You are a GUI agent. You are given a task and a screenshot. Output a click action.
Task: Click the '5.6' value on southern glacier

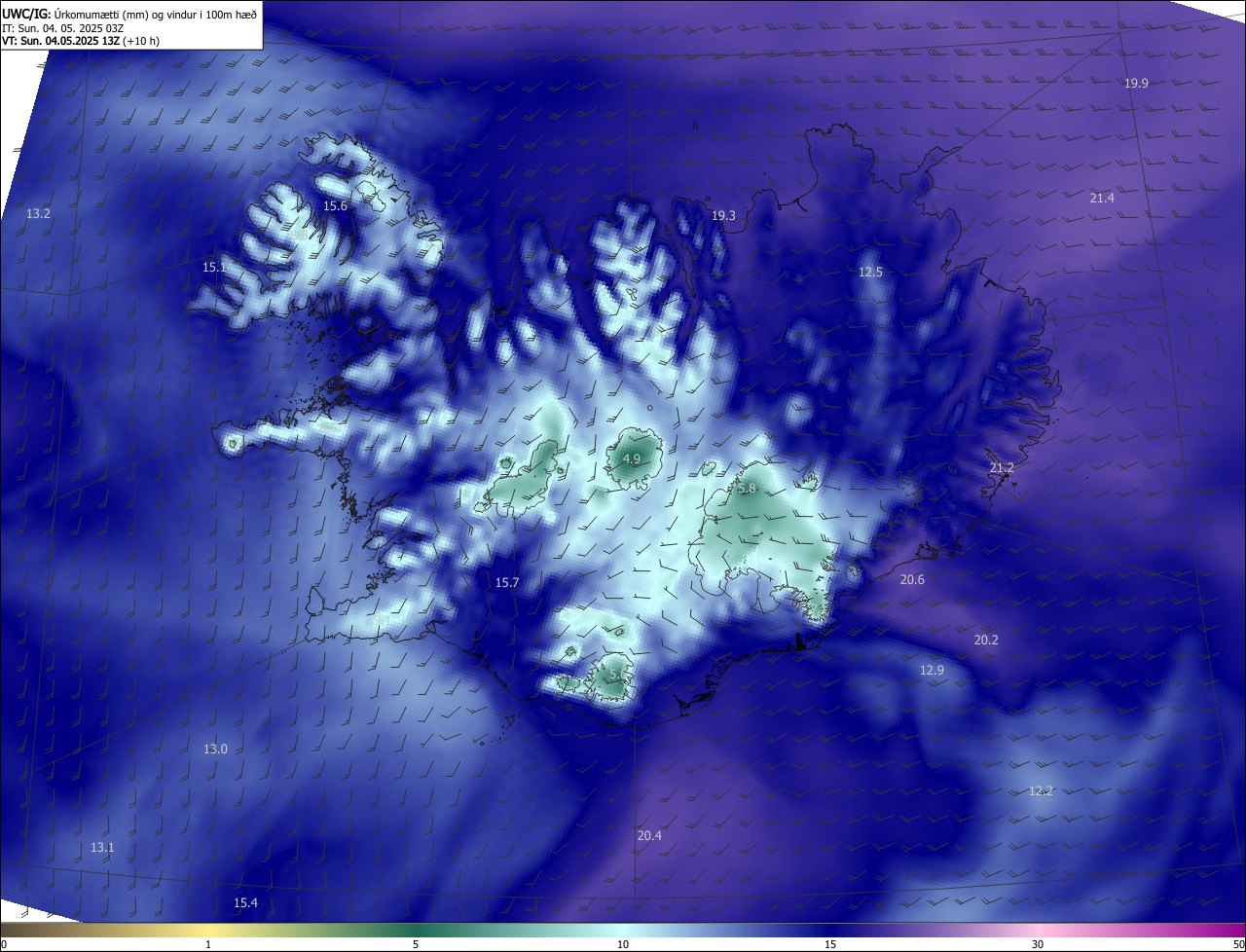[617, 675]
